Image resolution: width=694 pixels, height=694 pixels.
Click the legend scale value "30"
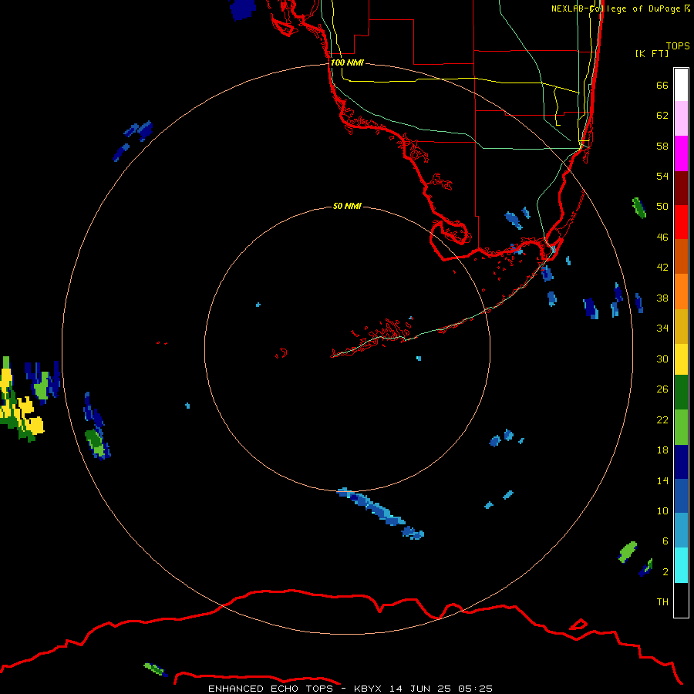[662, 359]
